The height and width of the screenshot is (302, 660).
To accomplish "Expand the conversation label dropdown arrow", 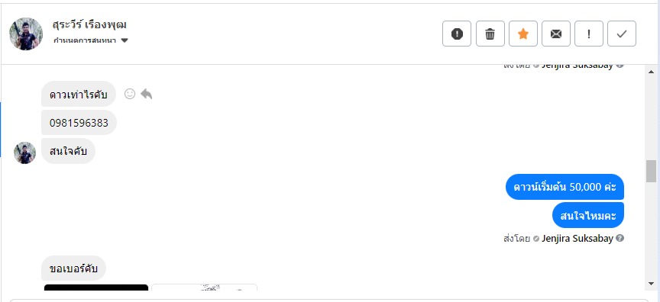I will [125, 40].
